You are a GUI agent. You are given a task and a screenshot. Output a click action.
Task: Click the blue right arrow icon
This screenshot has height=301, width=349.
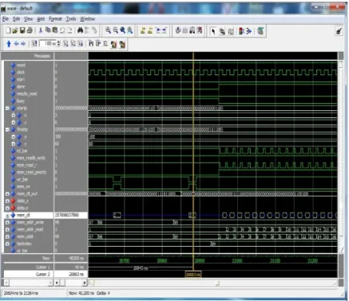coord(23,44)
